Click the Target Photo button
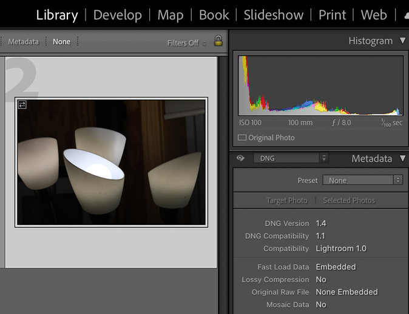Viewport: 409px width, 314px height. click(x=286, y=201)
